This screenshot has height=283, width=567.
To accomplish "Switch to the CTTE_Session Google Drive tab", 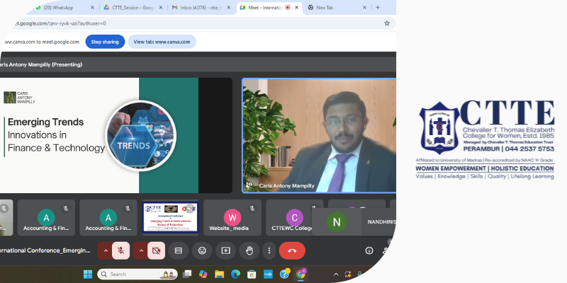I will click(132, 7).
